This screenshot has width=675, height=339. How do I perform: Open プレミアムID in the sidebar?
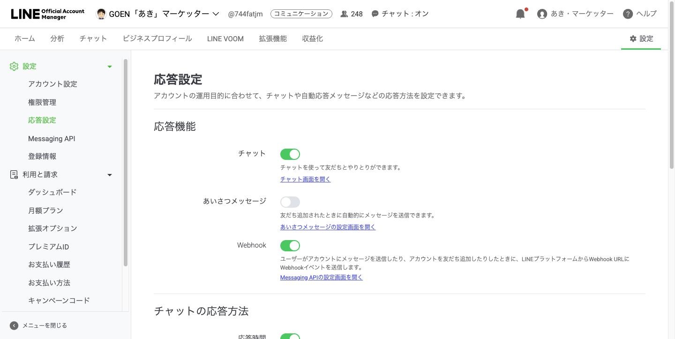click(x=49, y=247)
